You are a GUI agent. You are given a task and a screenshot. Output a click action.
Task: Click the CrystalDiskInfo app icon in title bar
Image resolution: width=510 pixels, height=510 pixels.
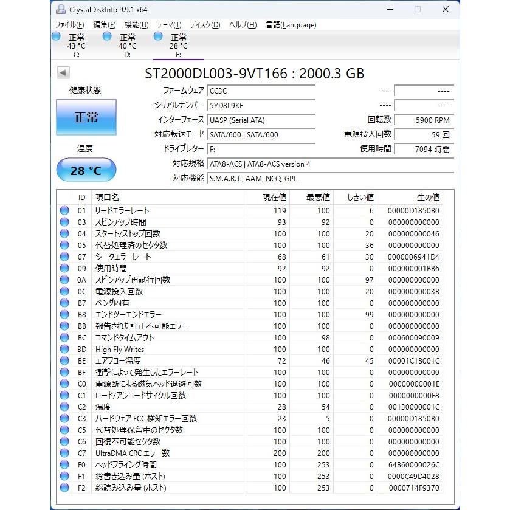61,10
